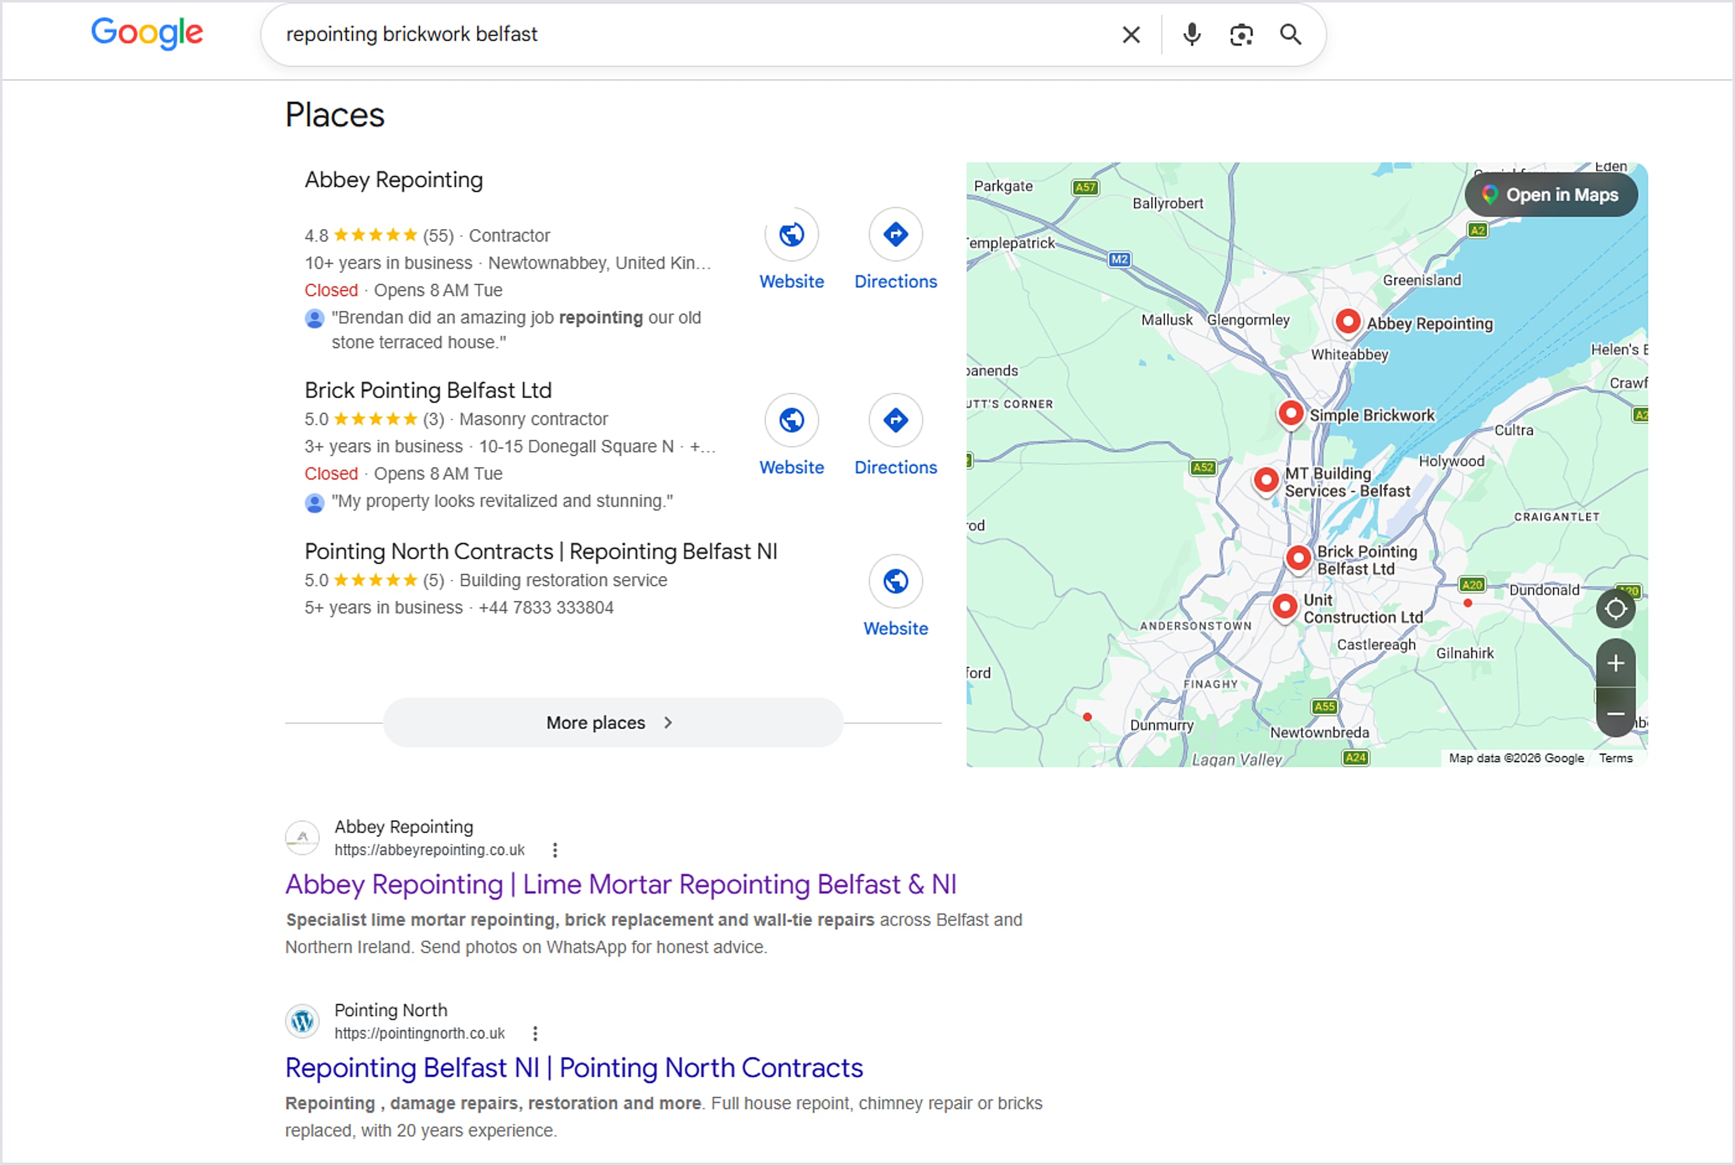
Task: Open Repointing Belfast NI Pointing North link
Action: click(573, 1068)
